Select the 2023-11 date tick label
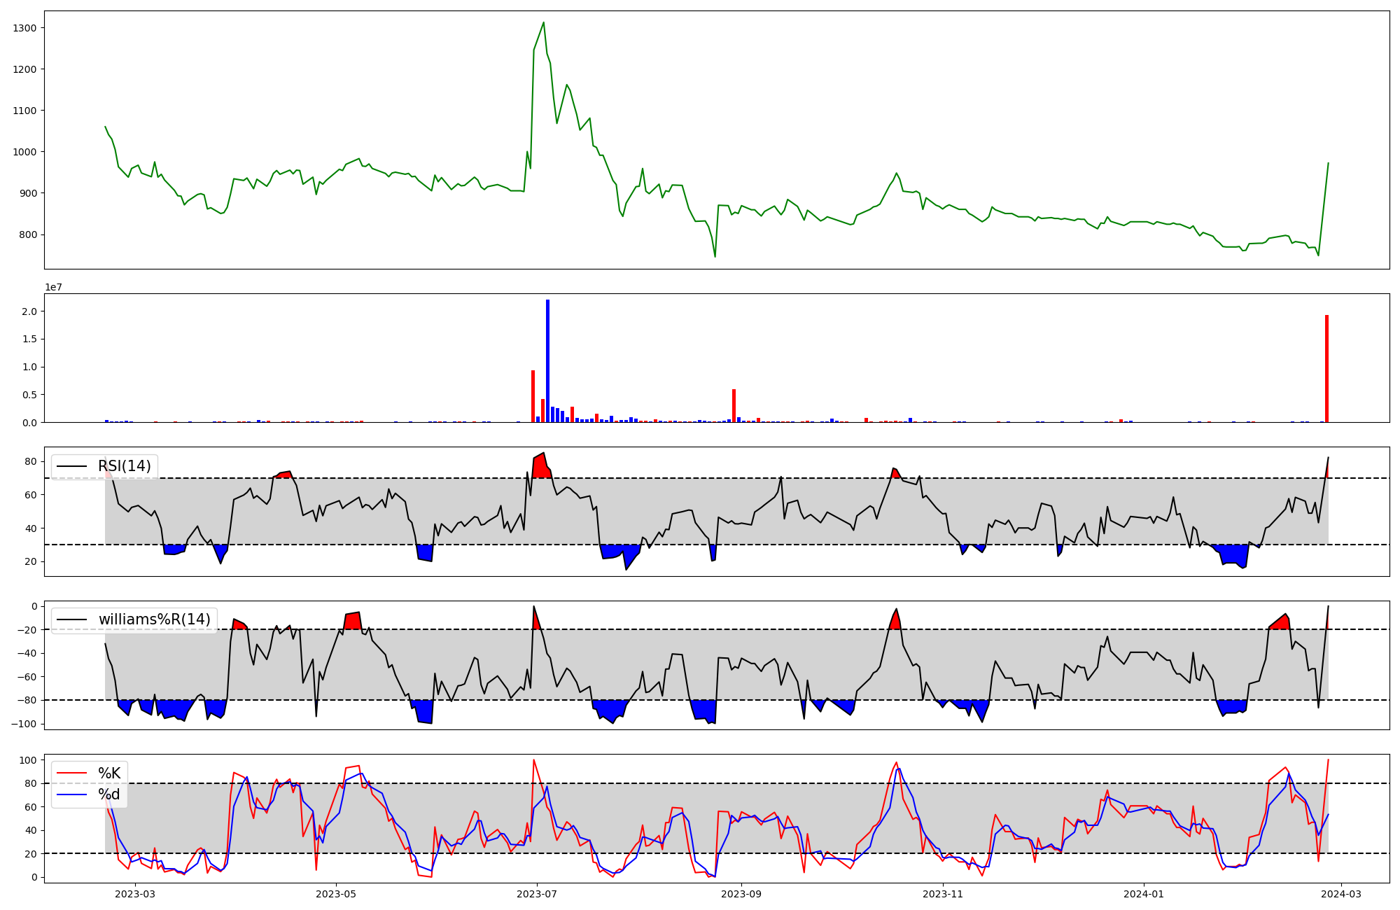Image resolution: width=1400 pixels, height=910 pixels. (943, 893)
